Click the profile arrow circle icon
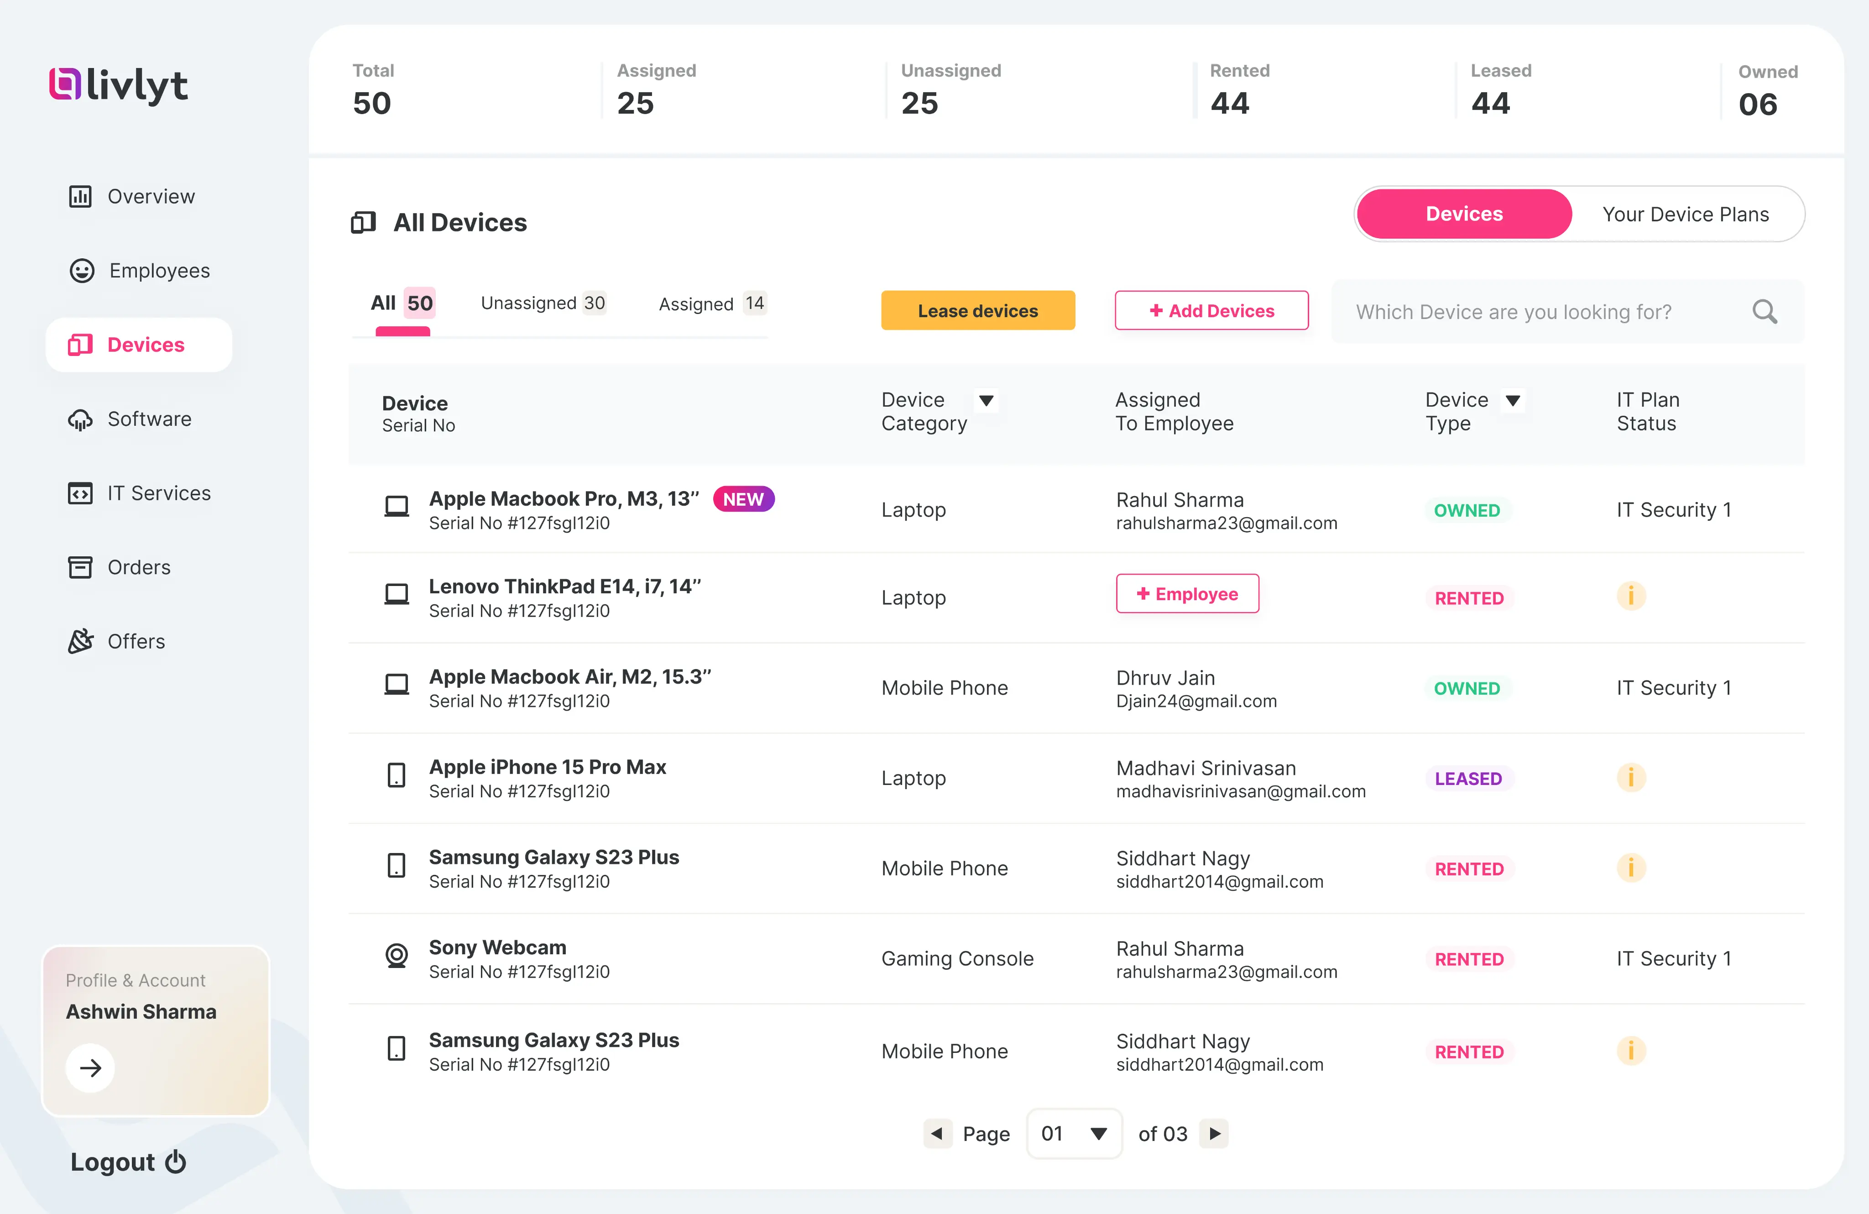1869x1214 pixels. pos(90,1068)
